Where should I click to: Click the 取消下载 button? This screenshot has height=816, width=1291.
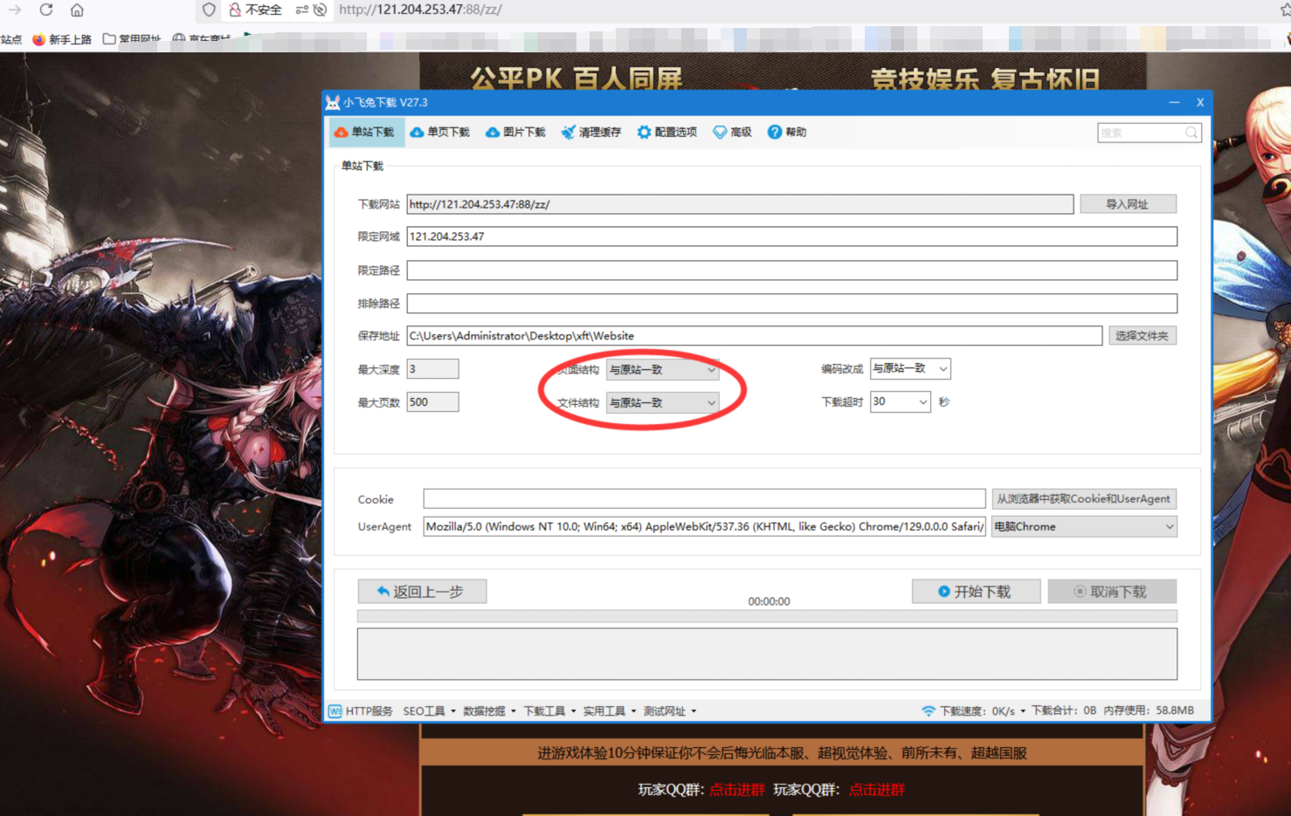point(1112,592)
